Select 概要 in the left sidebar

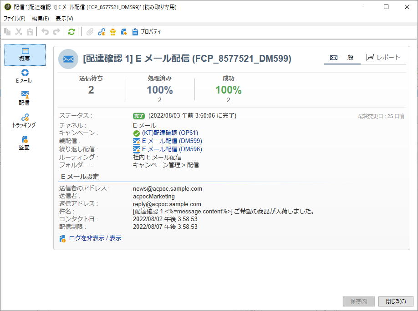pyautogui.click(x=25, y=55)
